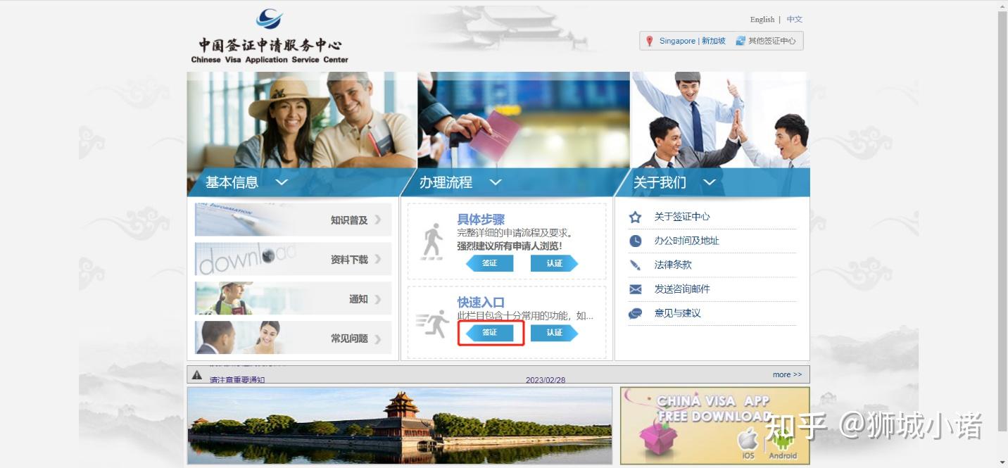The height and width of the screenshot is (468, 1008).
Task: Click the Singapore | 新加坡 location link
Action: tap(693, 41)
